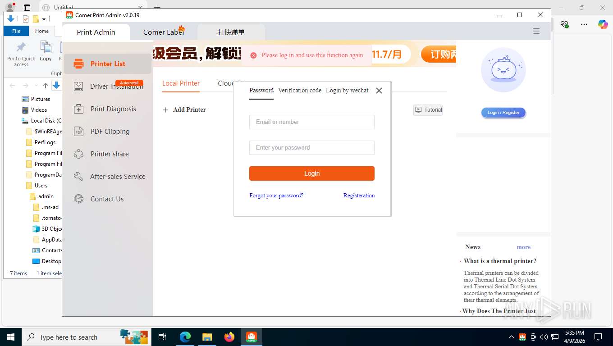Viewport: 613px width, 346px height.
Task: Click the Print Diagnosis icon
Action: tap(79, 109)
